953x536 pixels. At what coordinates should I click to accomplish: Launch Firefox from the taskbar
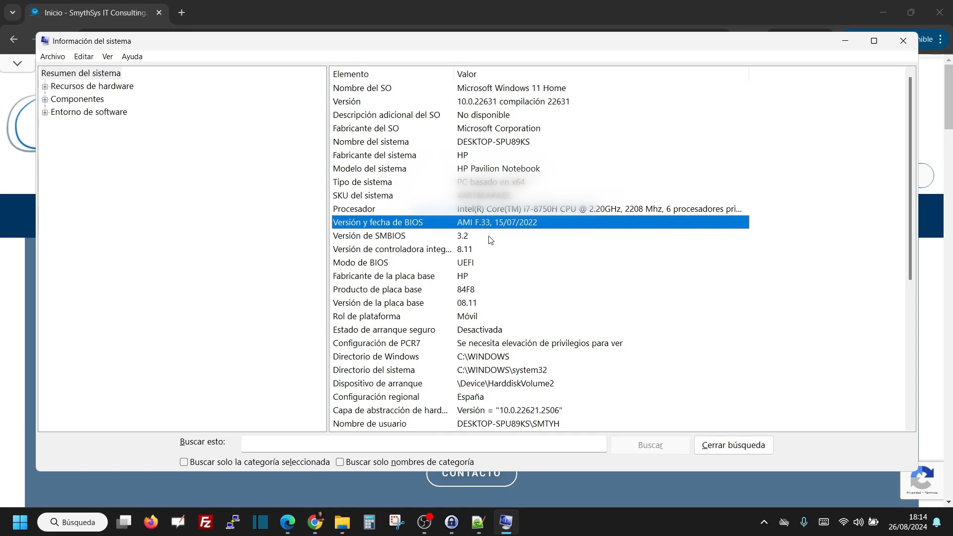[151, 522]
